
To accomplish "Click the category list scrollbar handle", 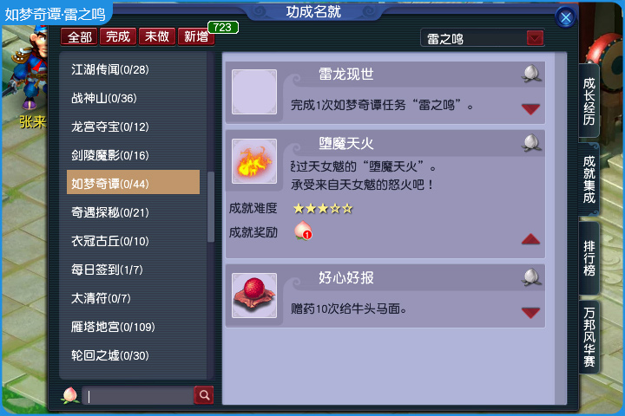I will (x=211, y=206).
